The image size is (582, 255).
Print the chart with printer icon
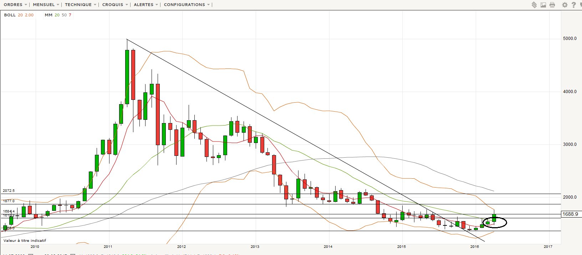coord(552,5)
